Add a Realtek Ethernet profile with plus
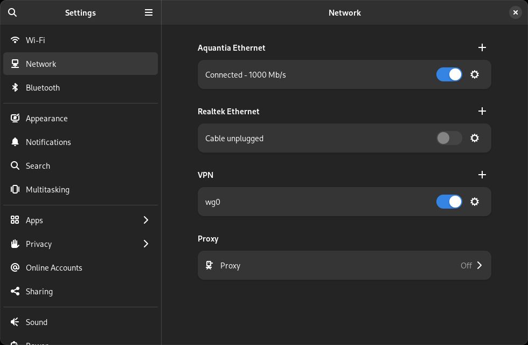 (x=482, y=111)
